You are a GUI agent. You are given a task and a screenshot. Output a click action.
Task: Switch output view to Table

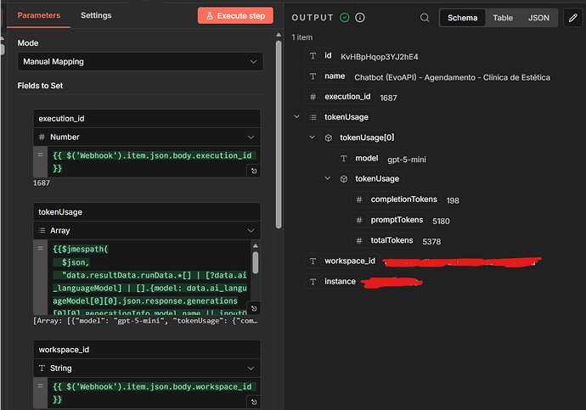[503, 17]
